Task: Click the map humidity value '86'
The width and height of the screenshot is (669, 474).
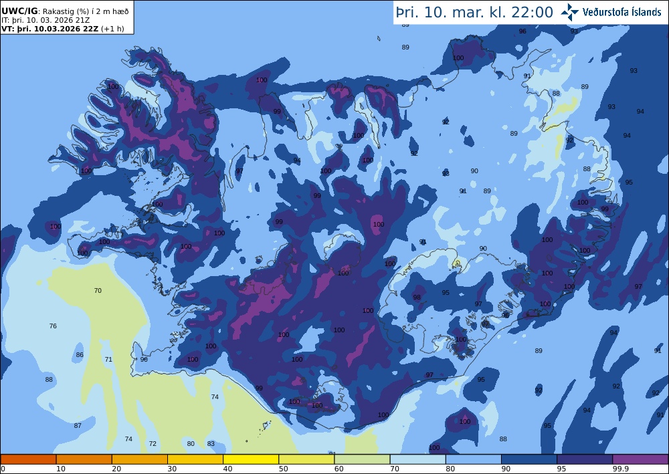Action: tap(80, 354)
